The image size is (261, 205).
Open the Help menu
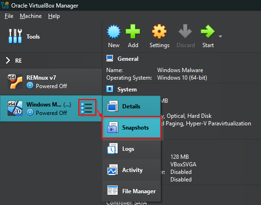pos(54,16)
